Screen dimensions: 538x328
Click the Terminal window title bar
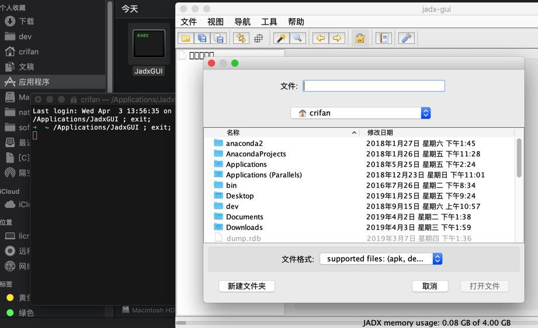(x=103, y=99)
